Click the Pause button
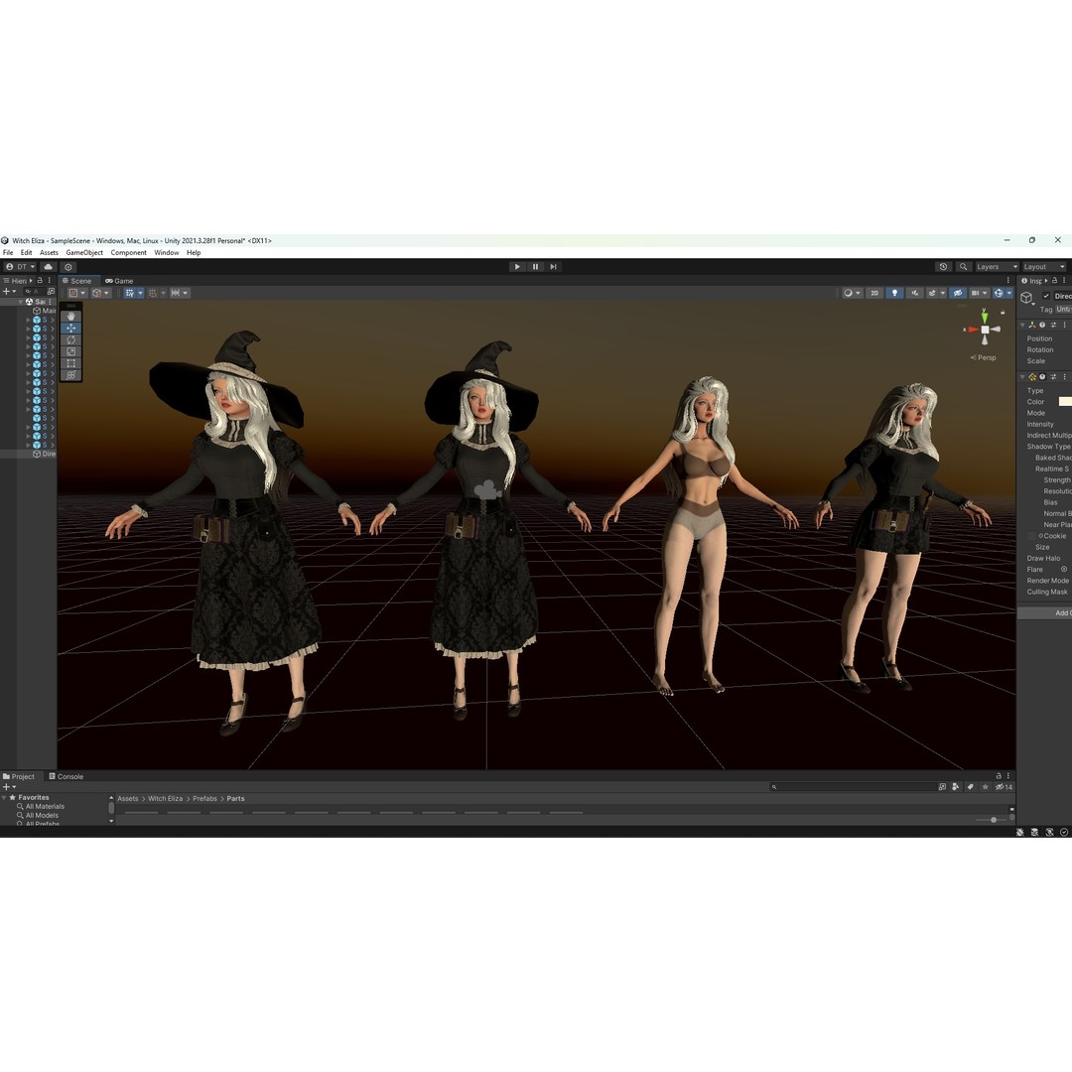The width and height of the screenshot is (1072, 1072). click(x=535, y=267)
